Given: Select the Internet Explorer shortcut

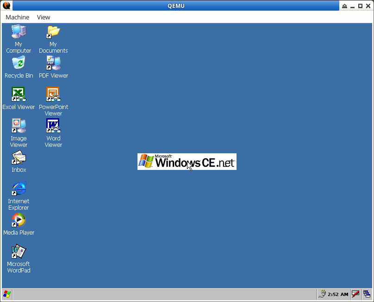Looking at the screenshot, I should click(x=19, y=196).
